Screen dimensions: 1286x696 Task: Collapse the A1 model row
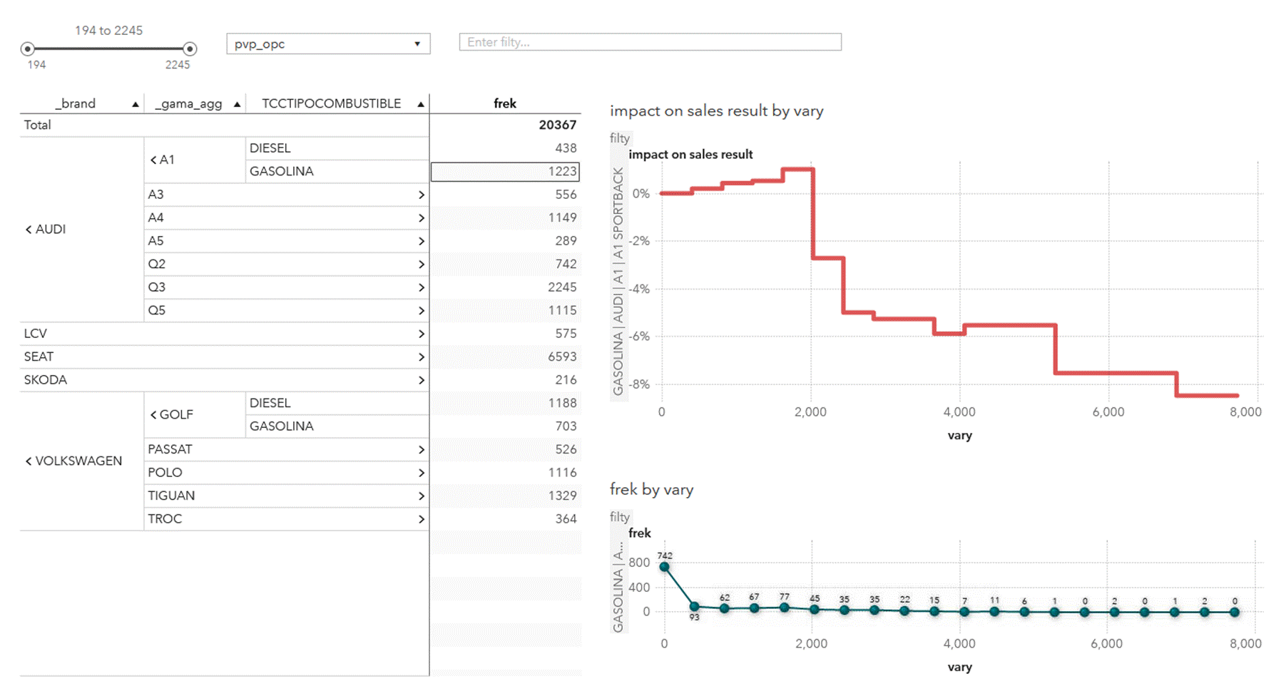[x=153, y=160]
